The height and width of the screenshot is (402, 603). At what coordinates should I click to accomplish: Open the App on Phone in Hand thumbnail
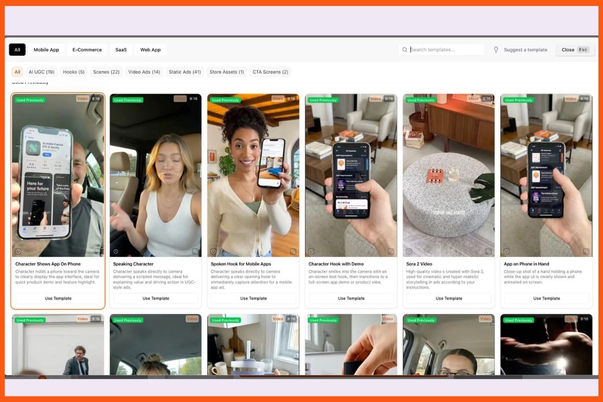(x=546, y=175)
